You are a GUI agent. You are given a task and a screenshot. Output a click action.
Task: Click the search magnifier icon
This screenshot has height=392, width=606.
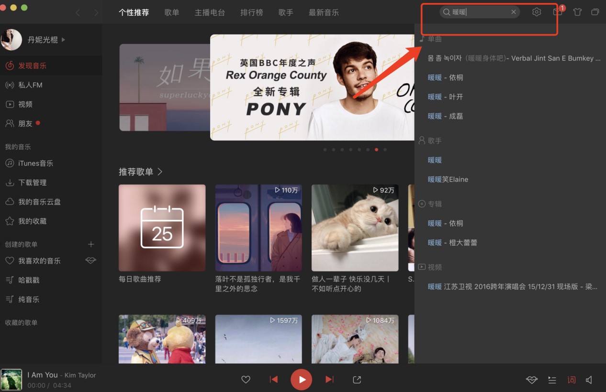click(447, 12)
